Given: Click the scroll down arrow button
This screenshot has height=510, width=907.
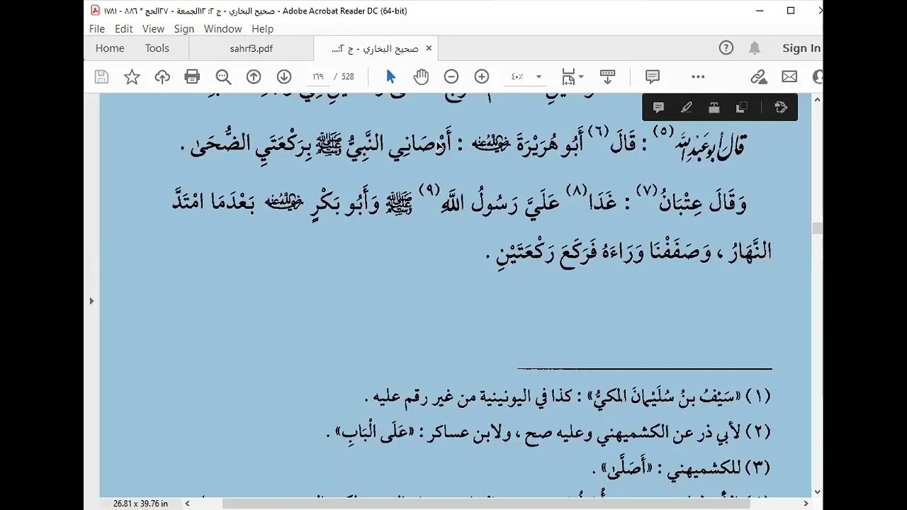Looking at the screenshot, I should (x=817, y=492).
